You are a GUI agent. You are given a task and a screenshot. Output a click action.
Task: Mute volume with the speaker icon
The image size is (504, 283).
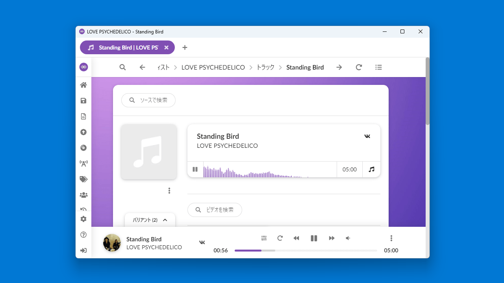point(348,238)
